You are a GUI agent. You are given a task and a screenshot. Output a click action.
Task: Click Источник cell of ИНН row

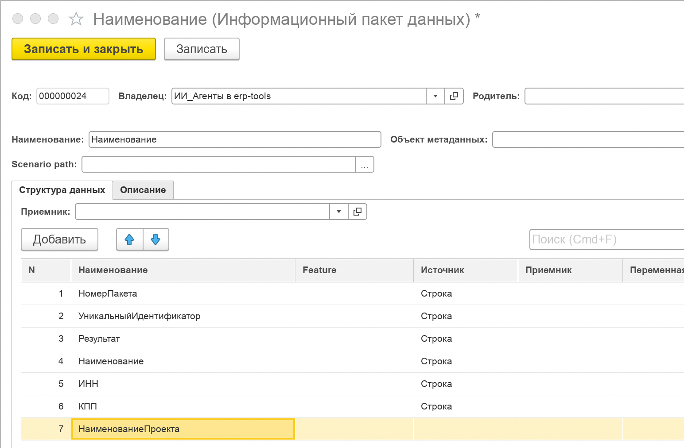point(466,384)
